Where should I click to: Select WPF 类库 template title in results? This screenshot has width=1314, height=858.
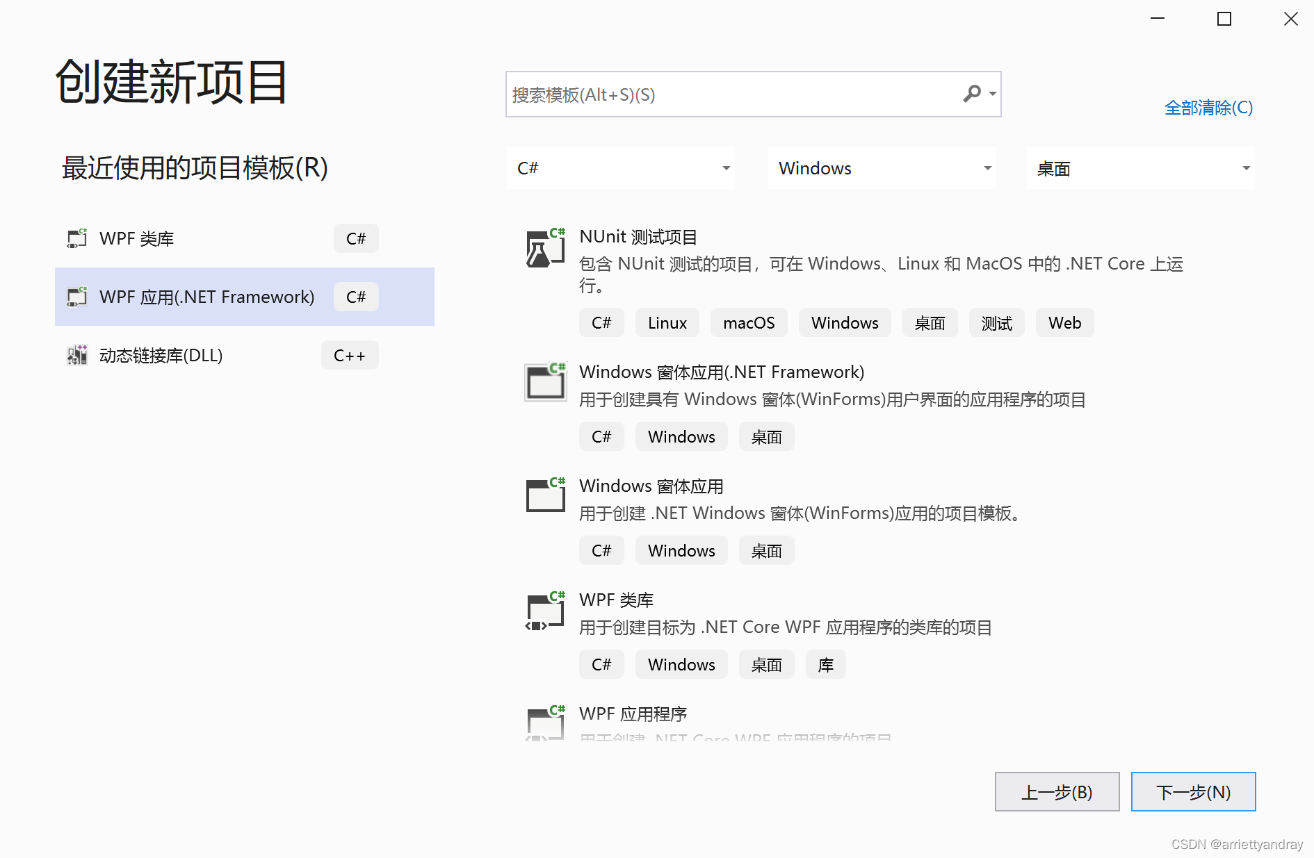tap(617, 600)
